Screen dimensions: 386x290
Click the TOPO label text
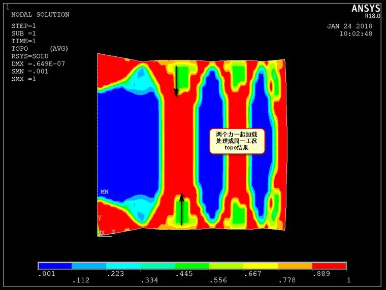(20, 49)
